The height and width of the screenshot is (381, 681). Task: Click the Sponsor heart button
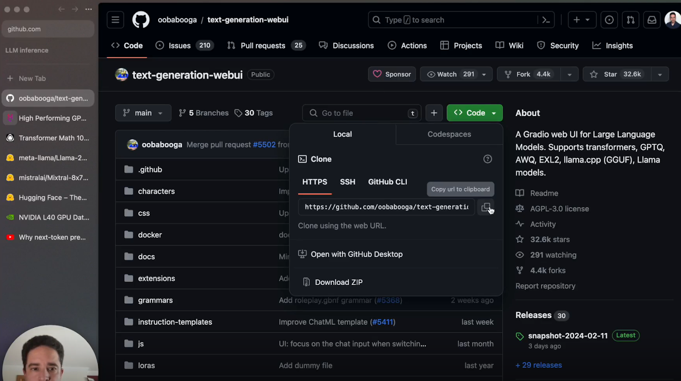(x=392, y=74)
